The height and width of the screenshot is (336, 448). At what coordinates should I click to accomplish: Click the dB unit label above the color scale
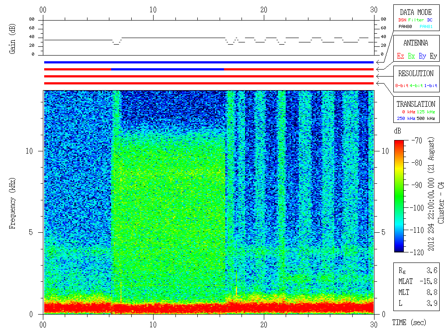[x=397, y=131]
